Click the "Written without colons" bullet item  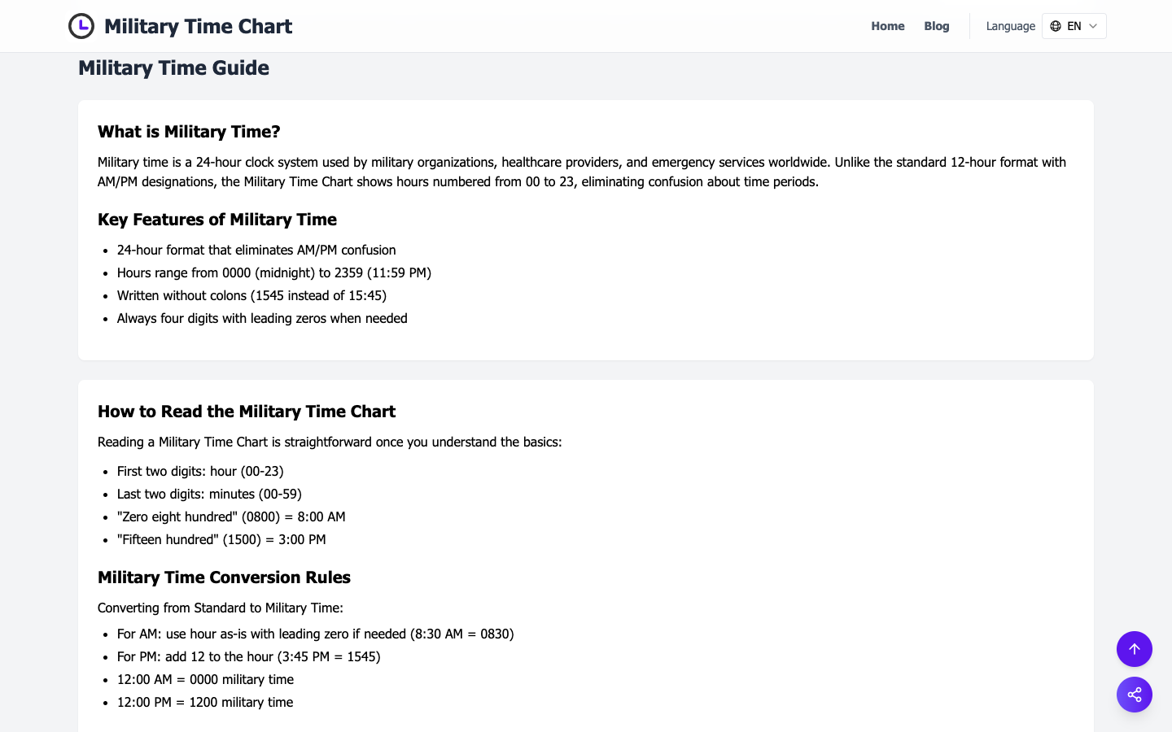click(251, 296)
